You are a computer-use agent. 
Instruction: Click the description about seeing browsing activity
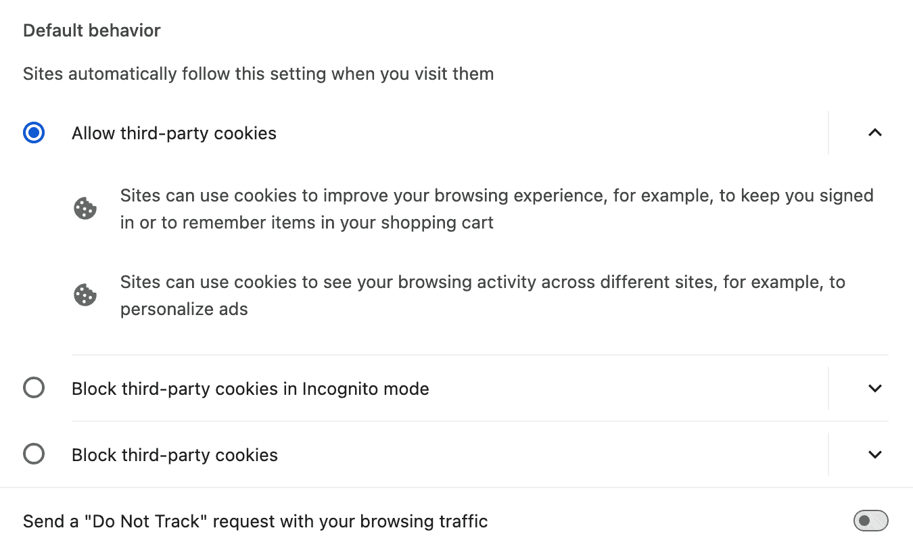point(482,282)
